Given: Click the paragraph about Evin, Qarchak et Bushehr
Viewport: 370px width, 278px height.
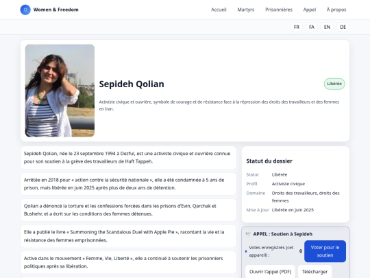Looking at the screenshot, I should [128, 210].
